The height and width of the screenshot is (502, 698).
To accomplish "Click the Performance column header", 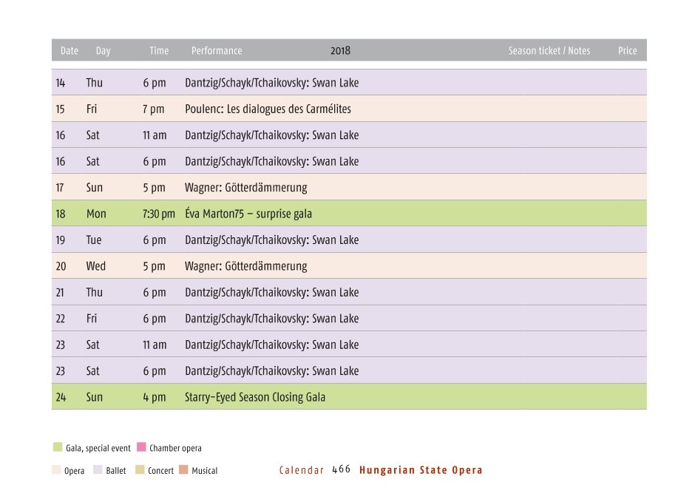I will pos(217,51).
